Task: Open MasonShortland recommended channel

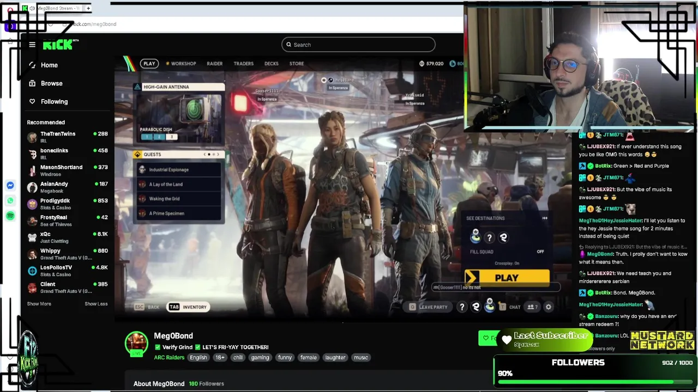Action: point(68,170)
